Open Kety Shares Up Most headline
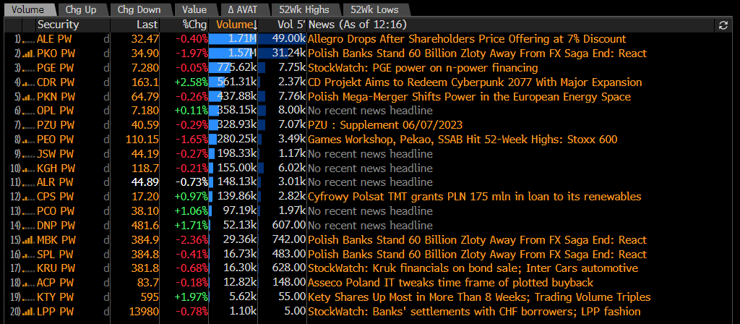The width and height of the screenshot is (740, 324). click(480, 297)
